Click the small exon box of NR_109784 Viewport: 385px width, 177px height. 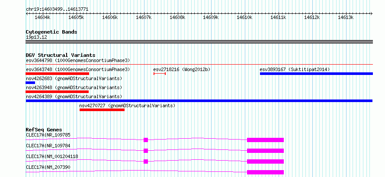pyautogui.click(x=146, y=151)
